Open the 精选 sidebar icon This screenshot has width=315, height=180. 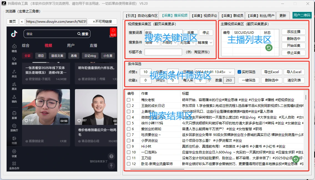(x=14, y=46)
